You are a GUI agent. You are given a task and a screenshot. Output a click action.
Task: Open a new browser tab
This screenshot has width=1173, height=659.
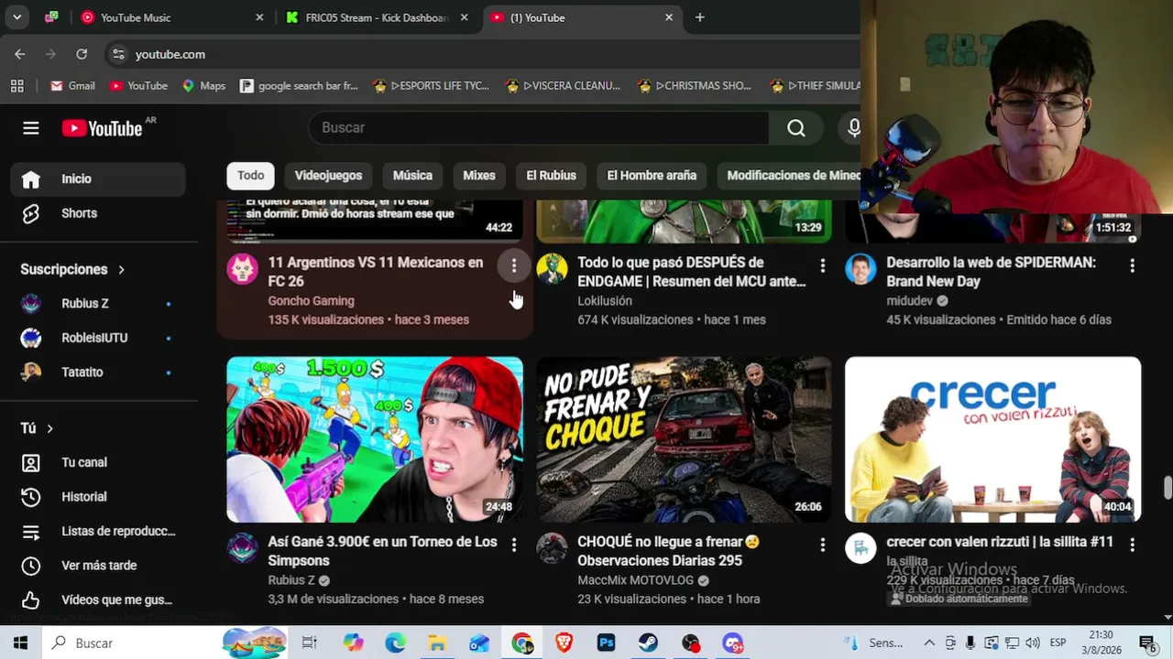tap(699, 17)
